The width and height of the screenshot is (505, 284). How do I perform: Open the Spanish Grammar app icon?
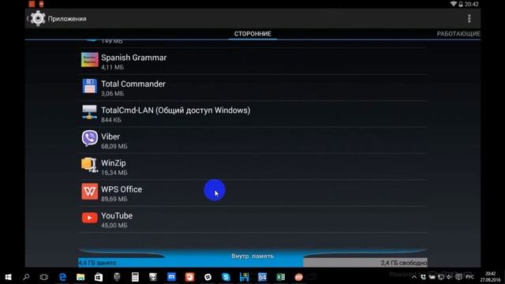[89, 60]
